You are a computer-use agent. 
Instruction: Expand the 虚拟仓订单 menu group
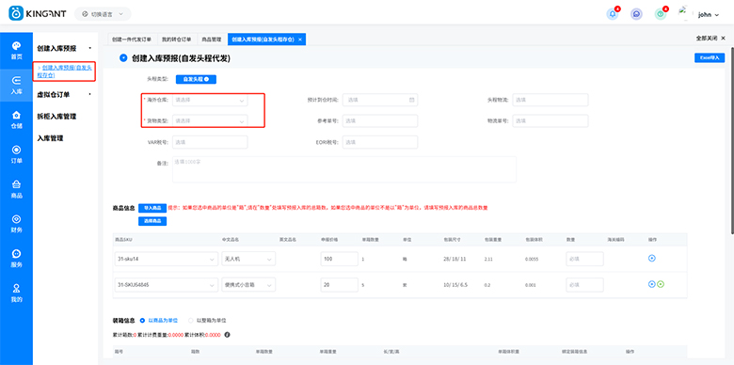pyautogui.click(x=65, y=94)
